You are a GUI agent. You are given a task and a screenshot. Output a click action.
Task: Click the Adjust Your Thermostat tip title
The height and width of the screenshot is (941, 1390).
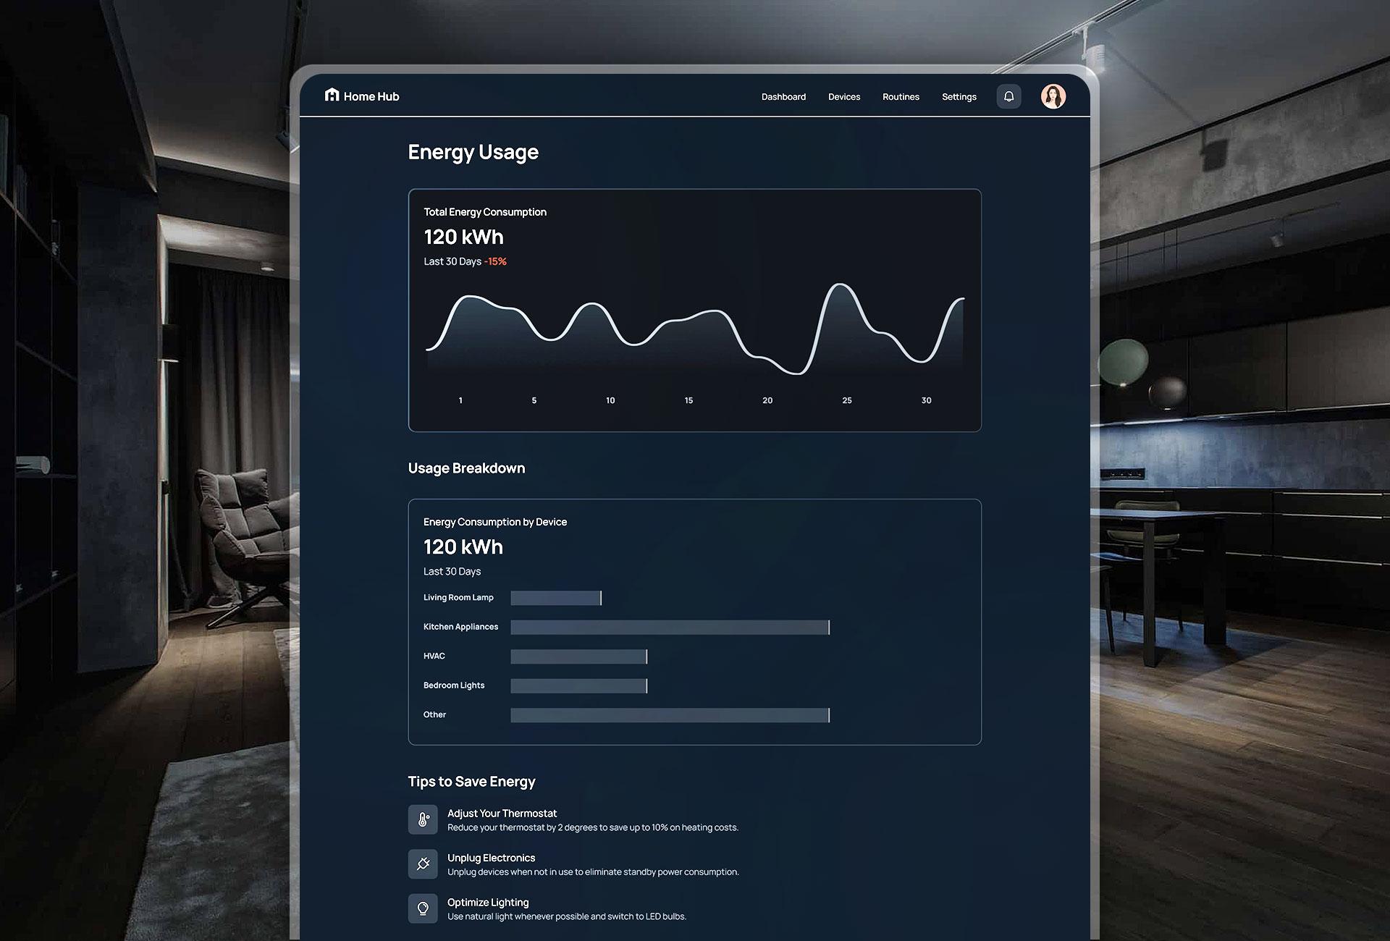tap(502, 814)
